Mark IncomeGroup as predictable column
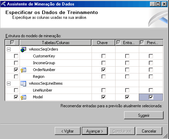The image size is (169, 139). [x=151, y=63]
